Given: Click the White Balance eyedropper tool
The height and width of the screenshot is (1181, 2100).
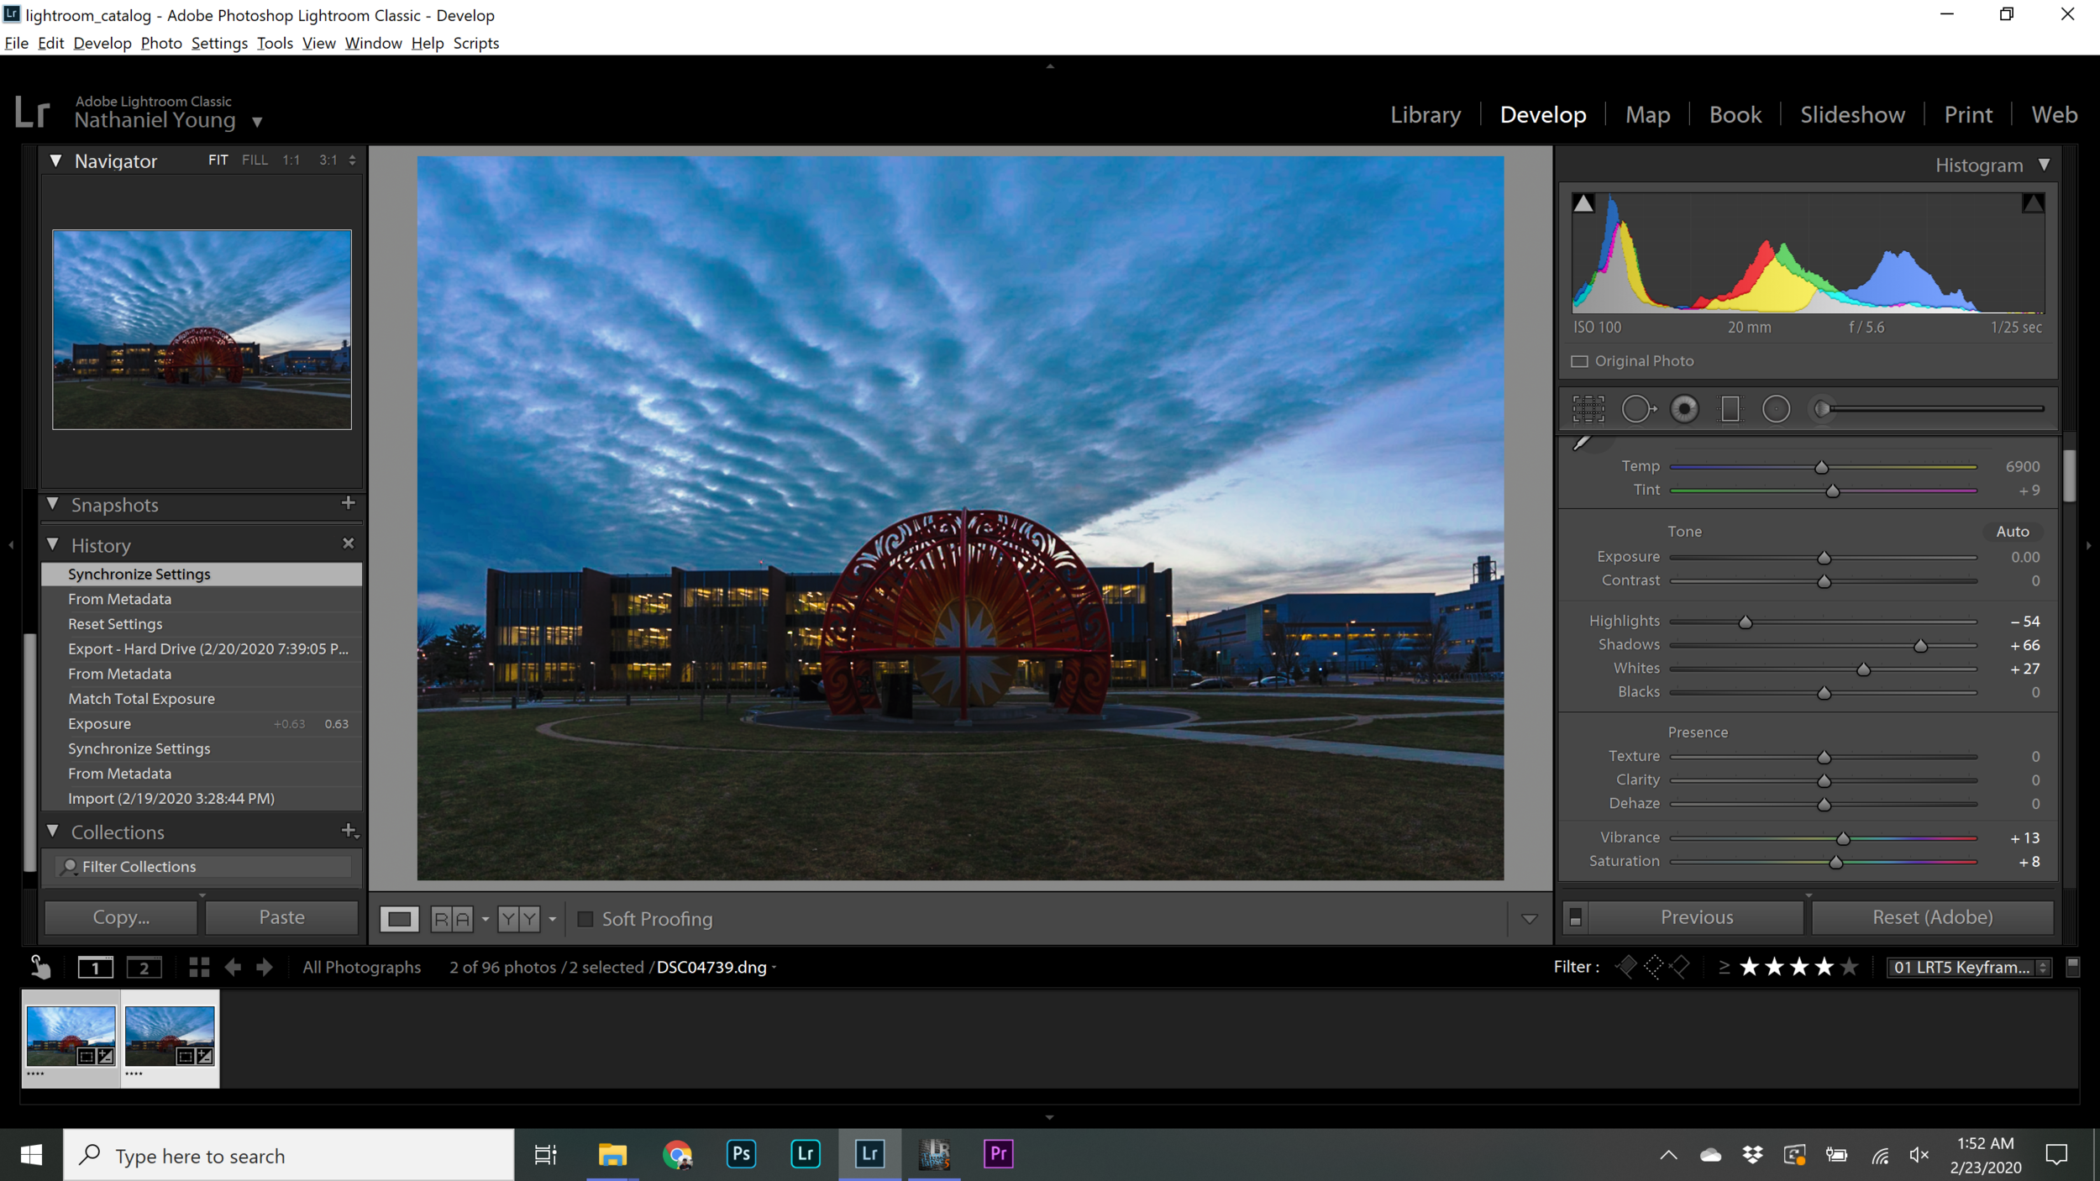Looking at the screenshot, I should 1582,443.
